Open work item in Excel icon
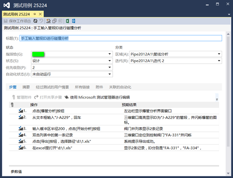This screenshot has height=178, width=233. [67, 21]
